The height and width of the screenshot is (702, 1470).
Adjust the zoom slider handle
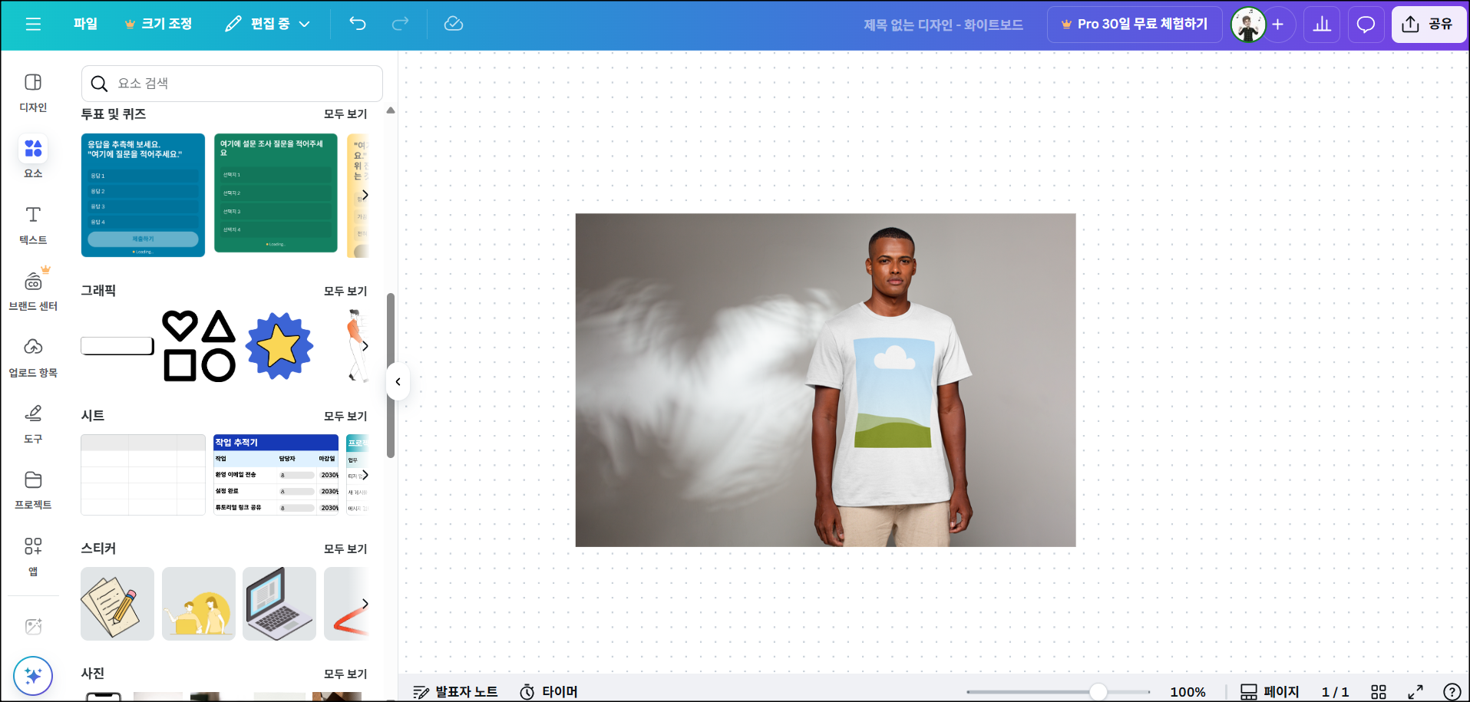1098,691
